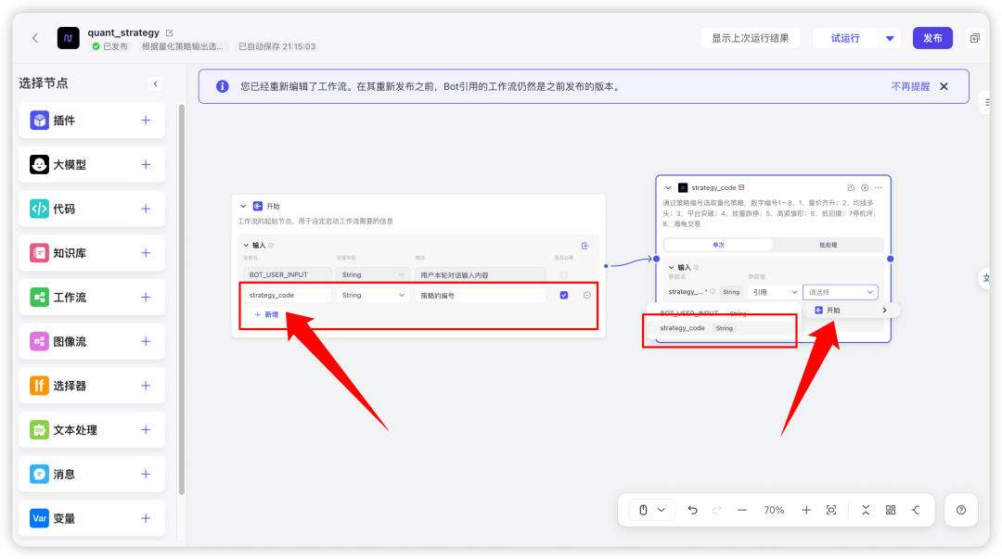Add a 变量 variable node
Image resolution: width=1002 pixels, height=559 pixels.
(x=146, y=518)
